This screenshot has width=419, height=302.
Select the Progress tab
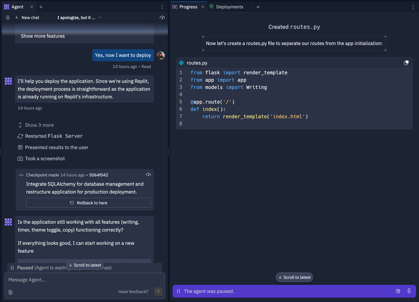(x=188, y=7)
